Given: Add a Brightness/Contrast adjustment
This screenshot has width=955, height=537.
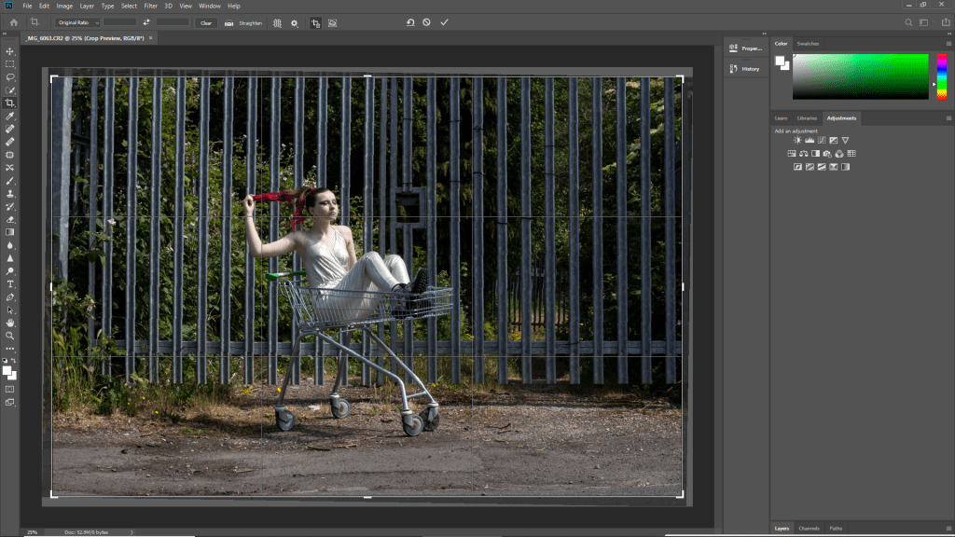Looking at the screenshot, I should click(797, 141).
